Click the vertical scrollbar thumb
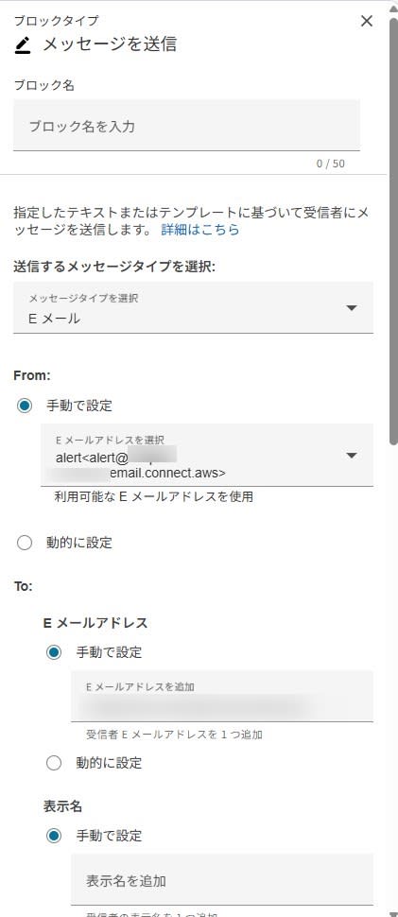This screenshot has width=398, height=917. 393,231
